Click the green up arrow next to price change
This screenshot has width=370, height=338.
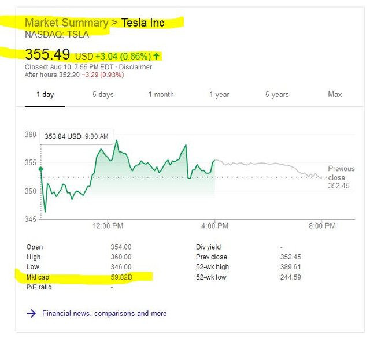156,56
